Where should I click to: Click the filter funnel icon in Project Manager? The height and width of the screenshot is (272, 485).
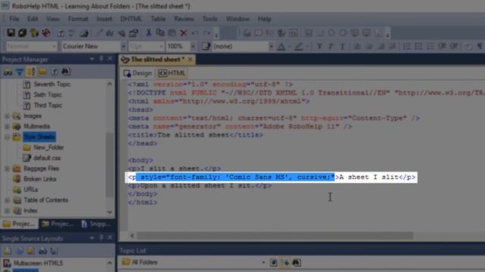19,72
